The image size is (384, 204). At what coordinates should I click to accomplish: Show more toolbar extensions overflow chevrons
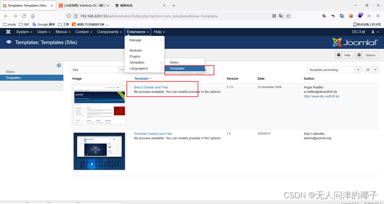point(369,16)
